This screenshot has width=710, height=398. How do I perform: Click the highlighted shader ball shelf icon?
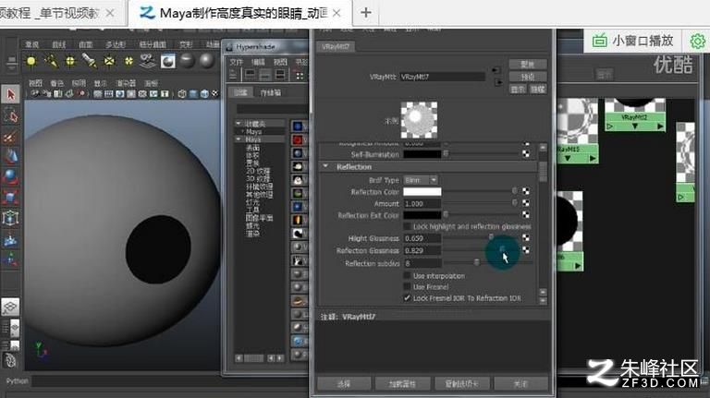pos(168,61)
